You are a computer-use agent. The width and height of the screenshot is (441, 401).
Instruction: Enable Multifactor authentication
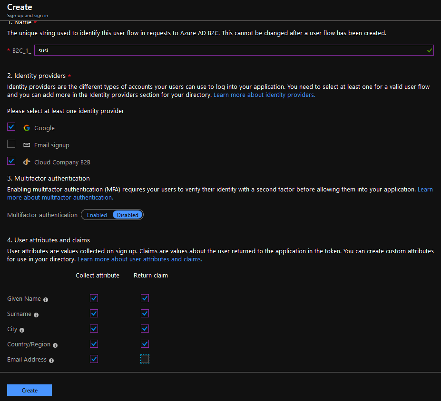97,214
